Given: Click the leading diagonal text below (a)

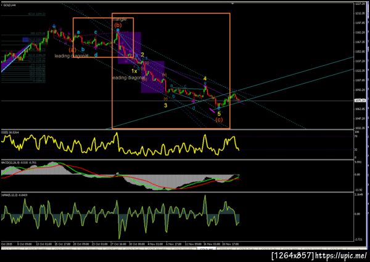Looking at the screenshot, I should (x=72, y=56).
